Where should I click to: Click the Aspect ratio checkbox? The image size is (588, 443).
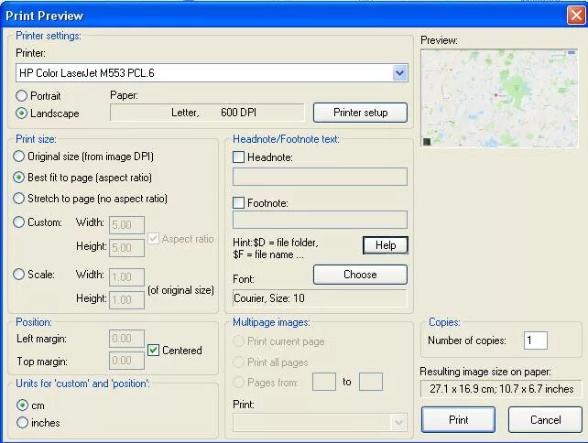click(153, 239)
